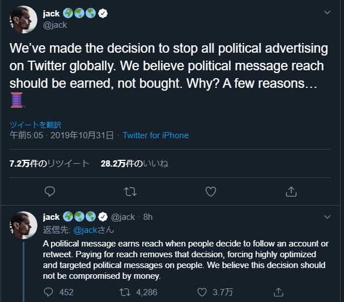Open the @jack mention in reply header
Screen dimensions: 344x302
86,230
